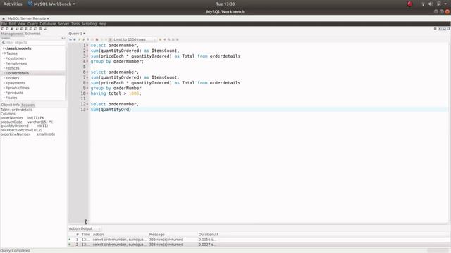This screenshot has height=253, width=451.
Task: Place cursor on line 10 'having total > 1000'
Action: (x=116, y=93)
